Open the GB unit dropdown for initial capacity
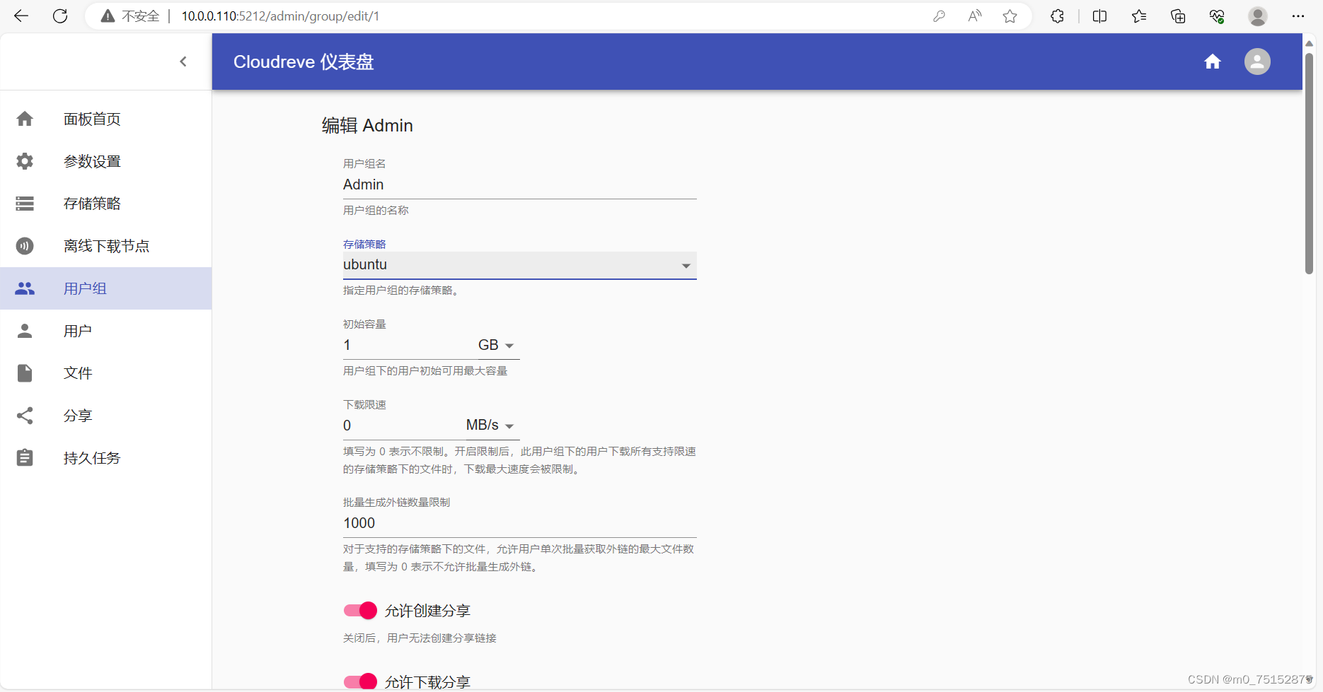This screenshot has width=1323, height=692. pyautogui.click(x=498, y=345)
